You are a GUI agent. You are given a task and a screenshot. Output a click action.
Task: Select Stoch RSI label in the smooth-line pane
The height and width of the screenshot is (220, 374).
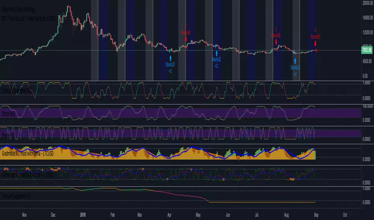8,114
